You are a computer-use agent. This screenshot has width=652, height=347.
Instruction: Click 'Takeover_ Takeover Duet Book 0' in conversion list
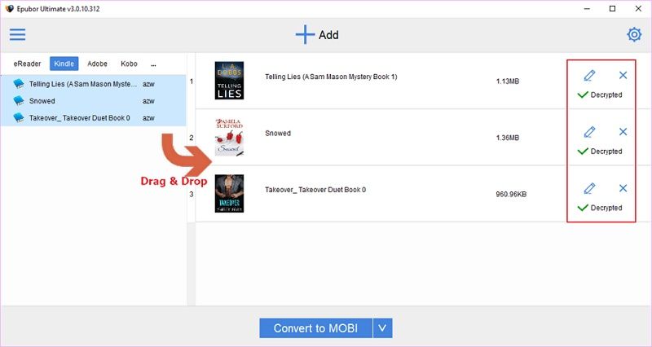[315, 190]
